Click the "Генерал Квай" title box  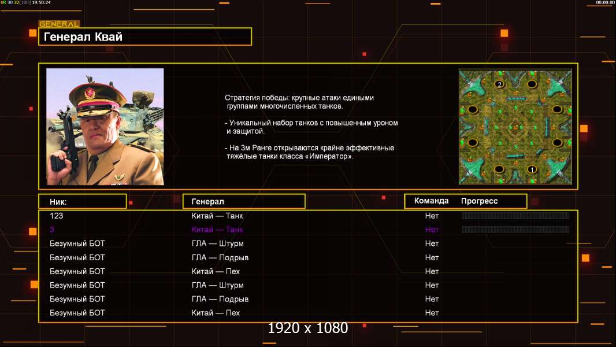click(144, 37)
